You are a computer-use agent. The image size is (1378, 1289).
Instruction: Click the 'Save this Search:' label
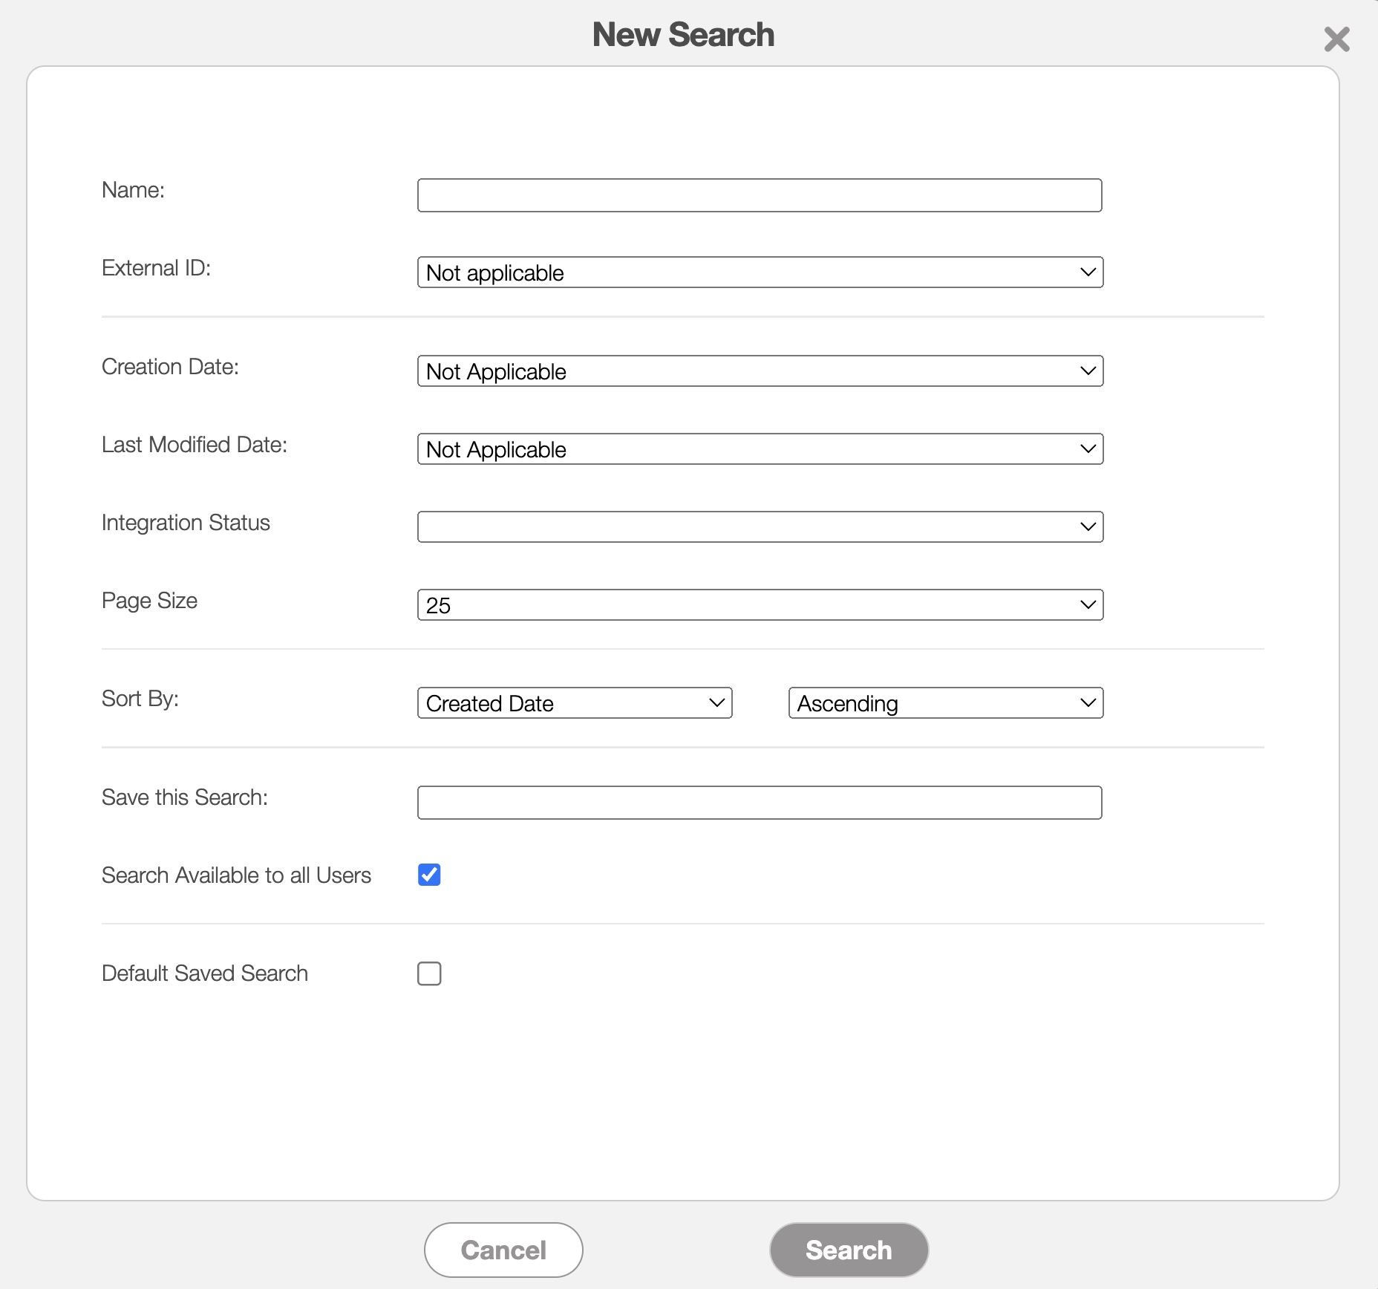184,797
